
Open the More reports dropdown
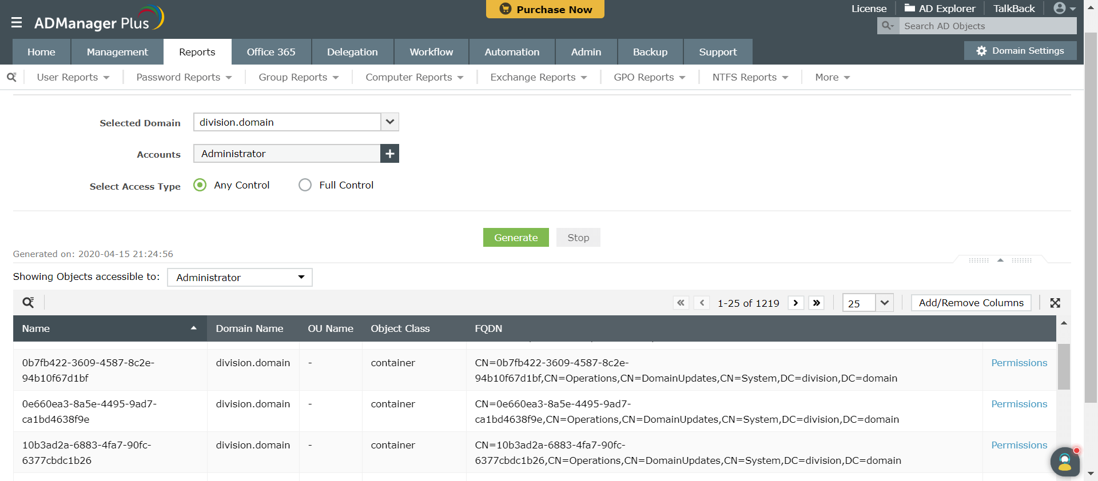coord(833,77)
